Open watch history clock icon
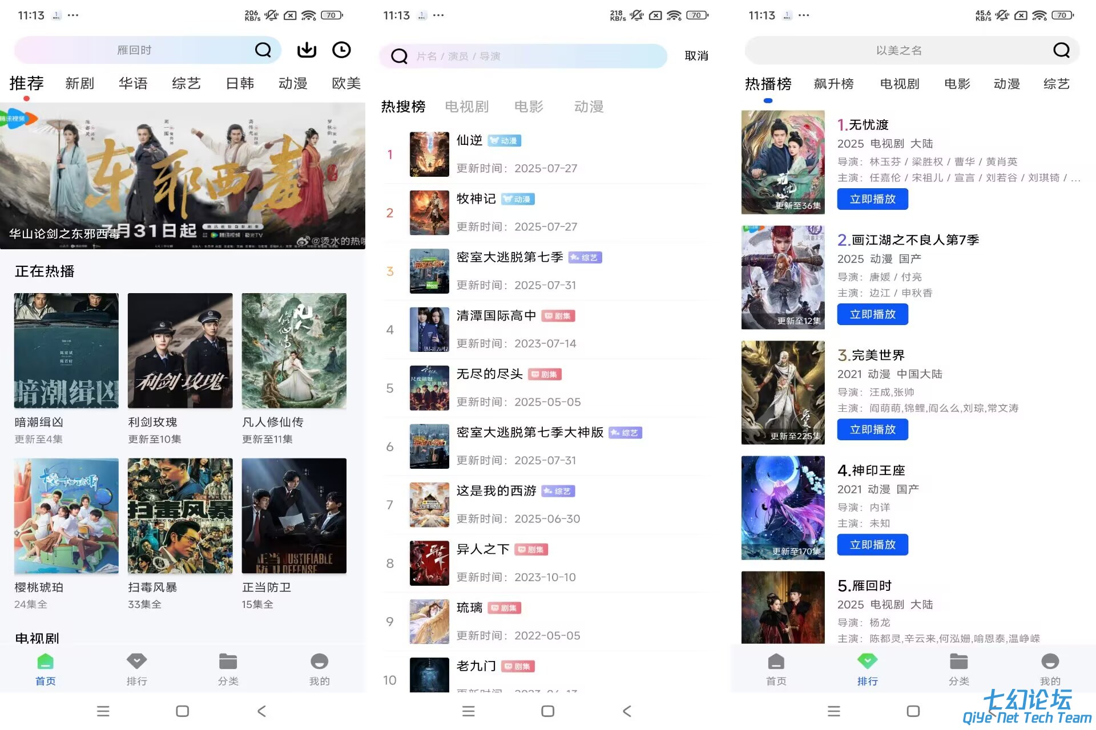Image resolution: width=1096 pixels, height=730 pixels. [341, 50]
